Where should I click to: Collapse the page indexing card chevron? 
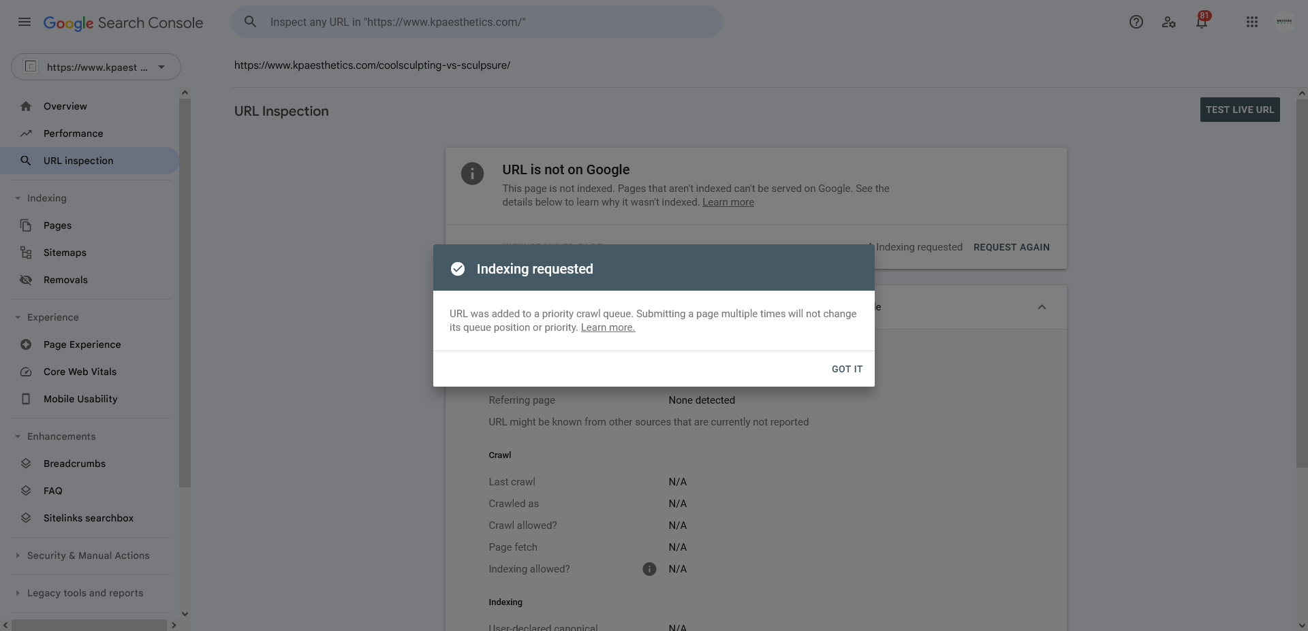[x=1042, y=307]
